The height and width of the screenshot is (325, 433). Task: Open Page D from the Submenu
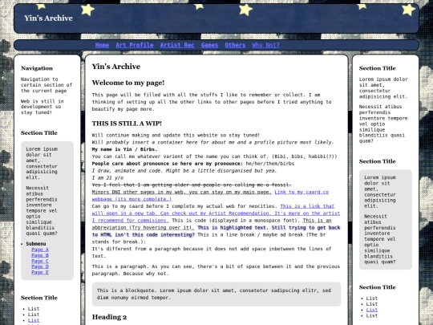(40, 266)
